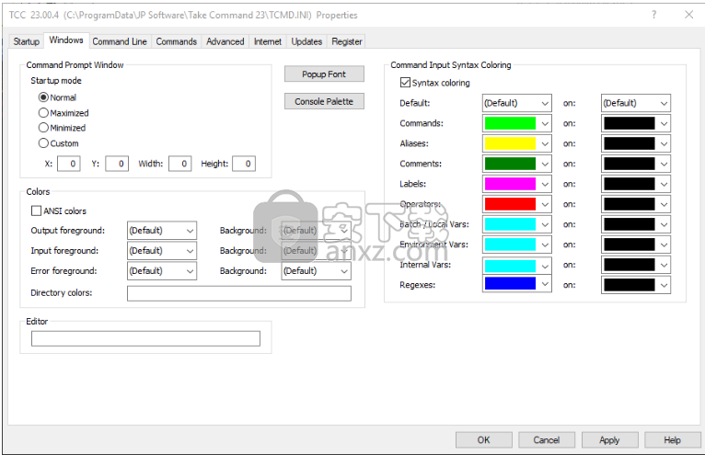Expand the Regexes foreground color arrow
Viewport: 705px width, 455px height.
tap(545, 284)
